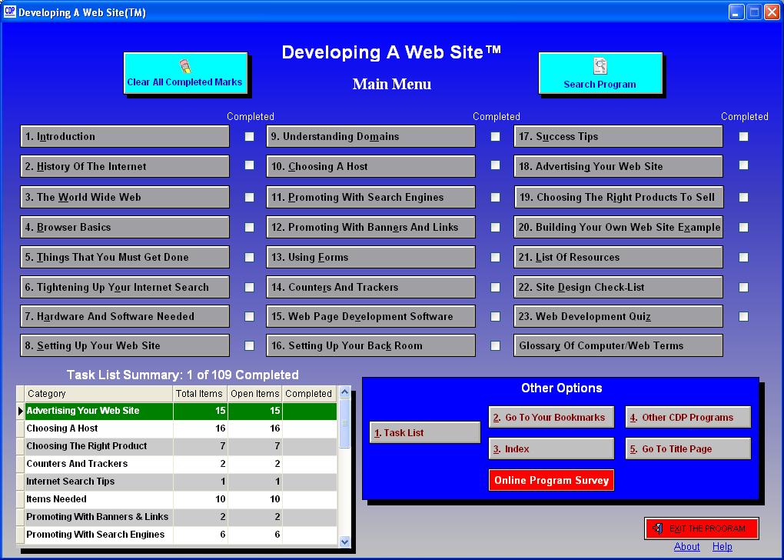Click 5. Go To Title Page
784x560 pixels.
click(x=688, y=449)
